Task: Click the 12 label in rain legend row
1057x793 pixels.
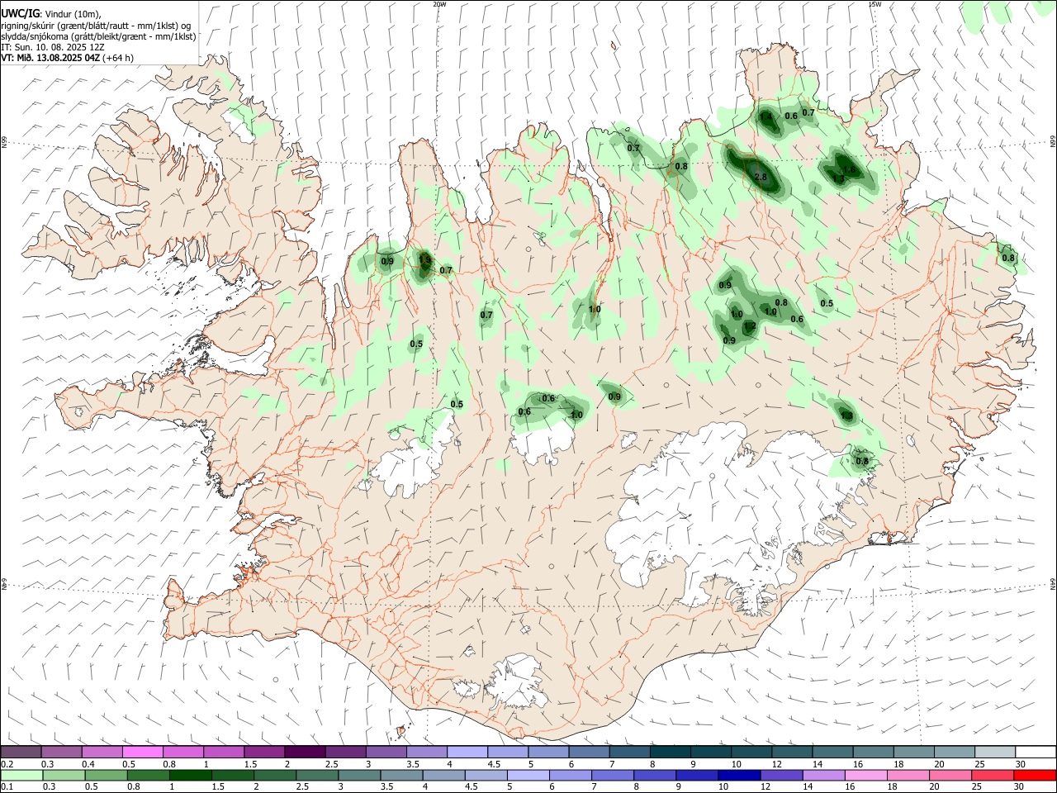Action: (765, 787)
